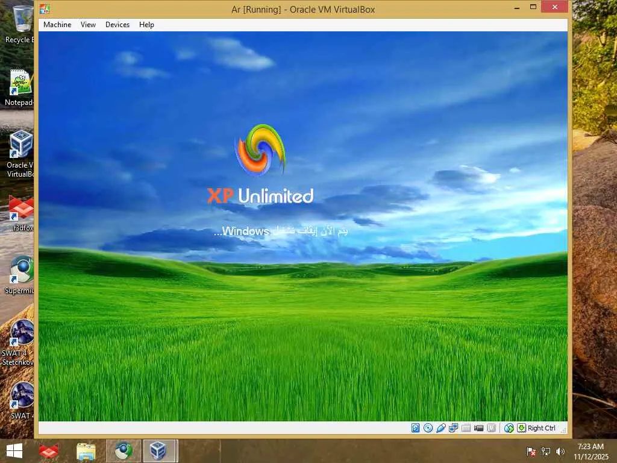Select the Supermium desktop shortcut
The image size is (617, 463).
pos(20,275)
